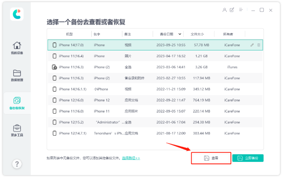Select the iPhone 11(16.0) backup row
Image resolution: width=282 pixels, height=178 pixels.
155,111
